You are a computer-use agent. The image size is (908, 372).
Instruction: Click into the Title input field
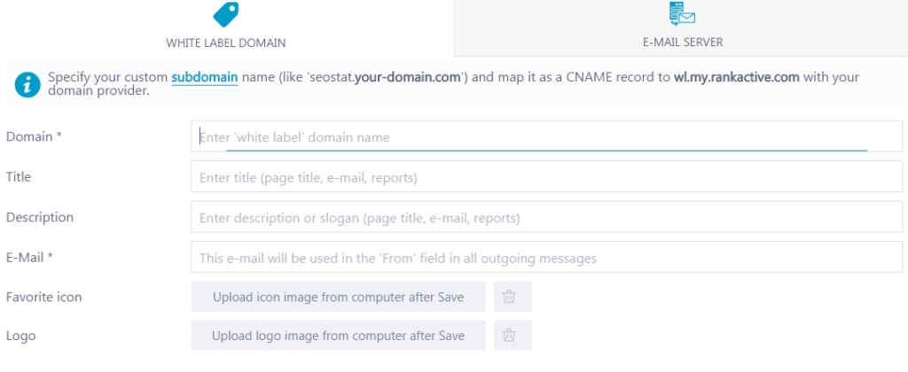pos(546,176)
